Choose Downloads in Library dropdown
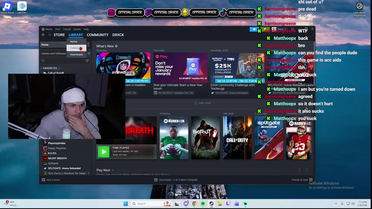 point(76,54)
